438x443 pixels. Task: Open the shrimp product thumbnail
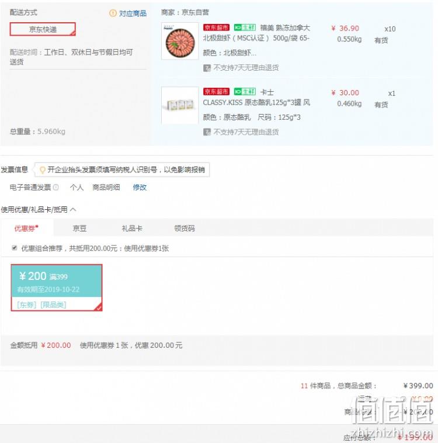click(180, 41)
